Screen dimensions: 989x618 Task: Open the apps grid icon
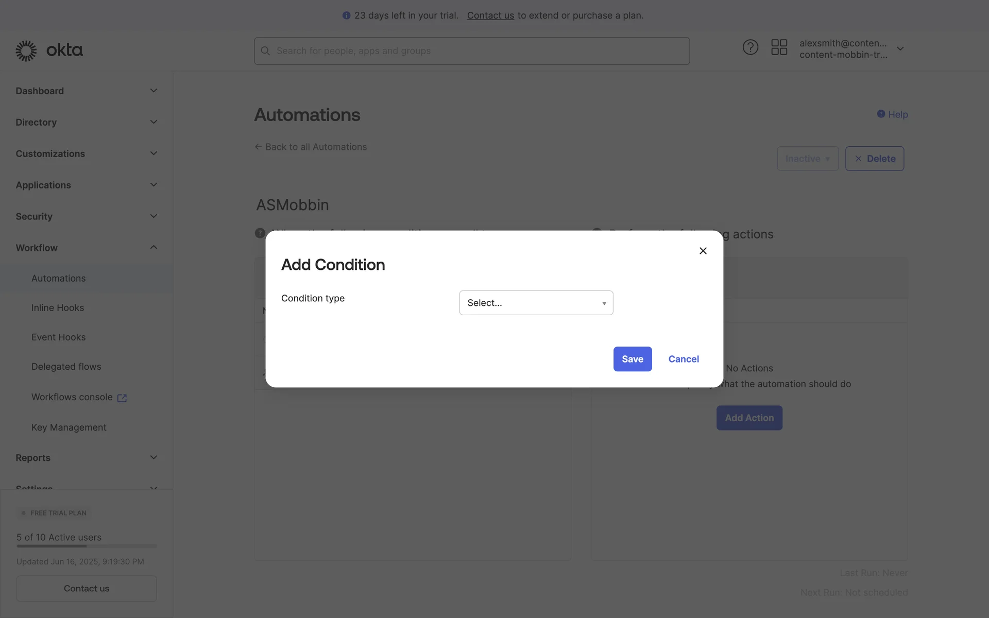779,47
